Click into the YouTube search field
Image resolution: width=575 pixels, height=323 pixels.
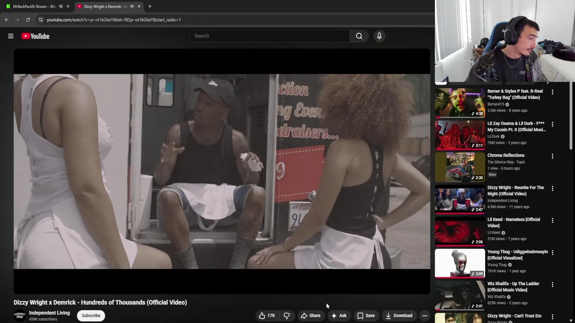270,36
